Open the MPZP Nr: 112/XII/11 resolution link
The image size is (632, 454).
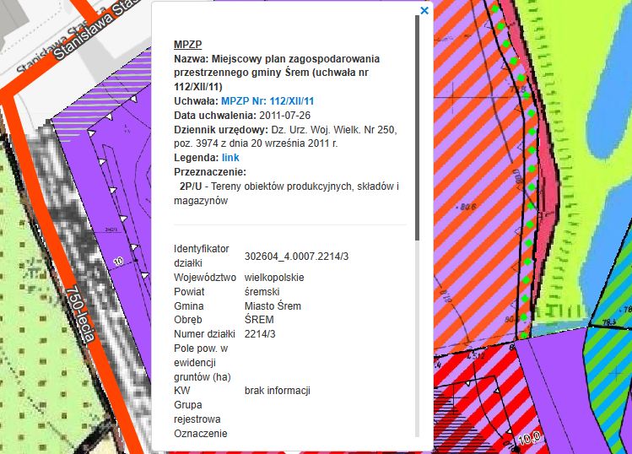click(x=267, y=101)
